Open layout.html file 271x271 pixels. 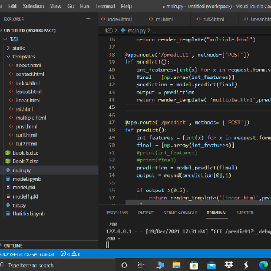click(29, 91)
